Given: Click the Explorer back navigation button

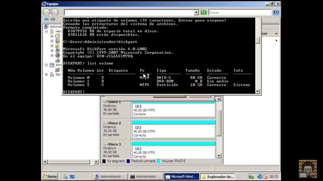Looking at the screenshot, I should tap(46, 12).
